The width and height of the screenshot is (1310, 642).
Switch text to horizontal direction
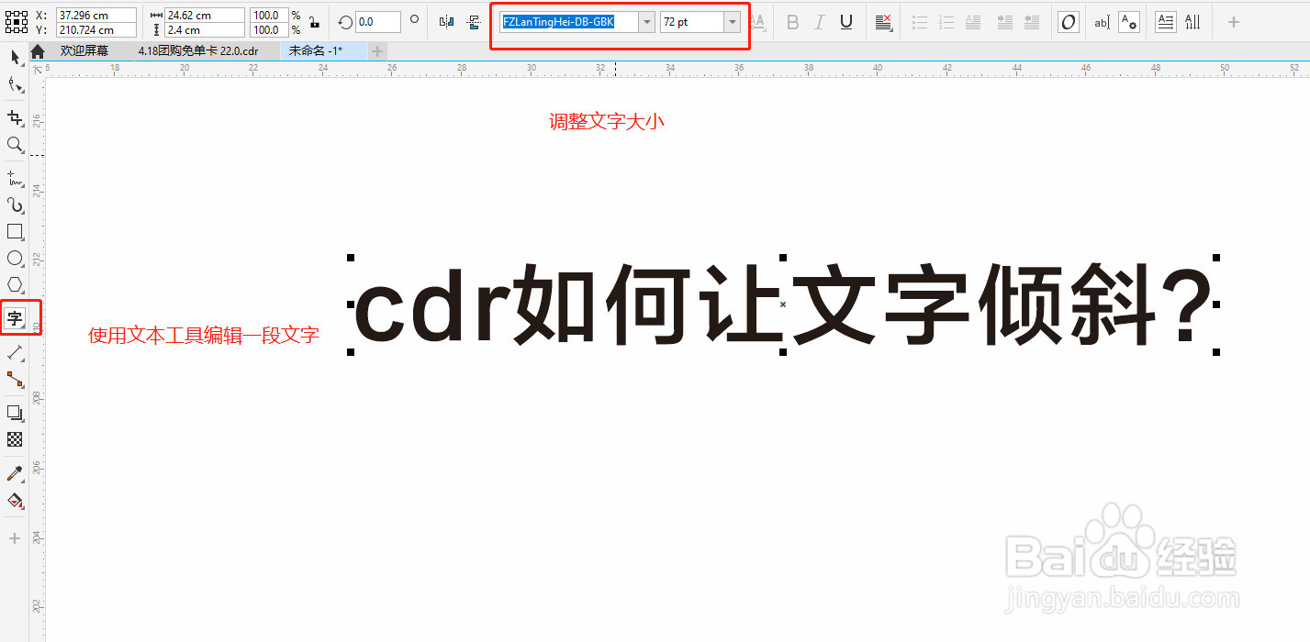pyautogui.click(x=1166, y=22)
